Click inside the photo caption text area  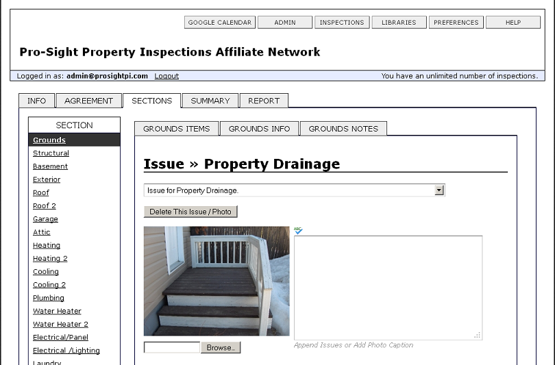point(388,288)
